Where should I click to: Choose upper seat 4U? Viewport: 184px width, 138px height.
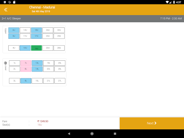(14, 48)
